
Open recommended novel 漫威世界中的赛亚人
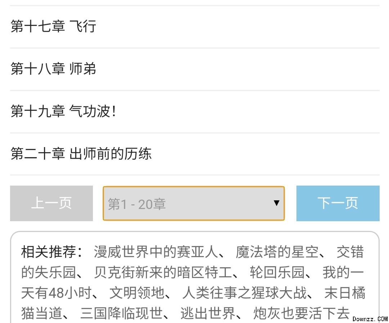point(156,252)
